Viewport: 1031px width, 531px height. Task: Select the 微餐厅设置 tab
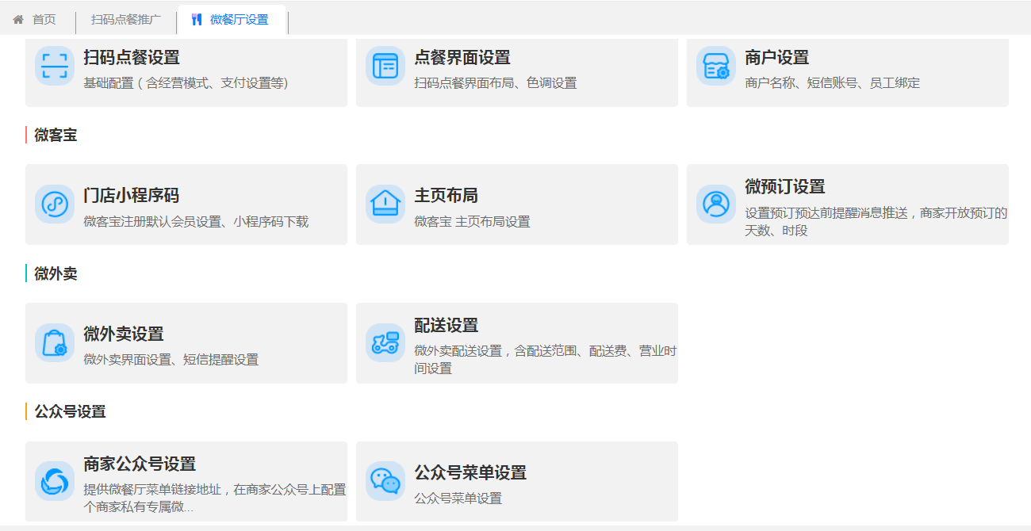coord(236,19)
